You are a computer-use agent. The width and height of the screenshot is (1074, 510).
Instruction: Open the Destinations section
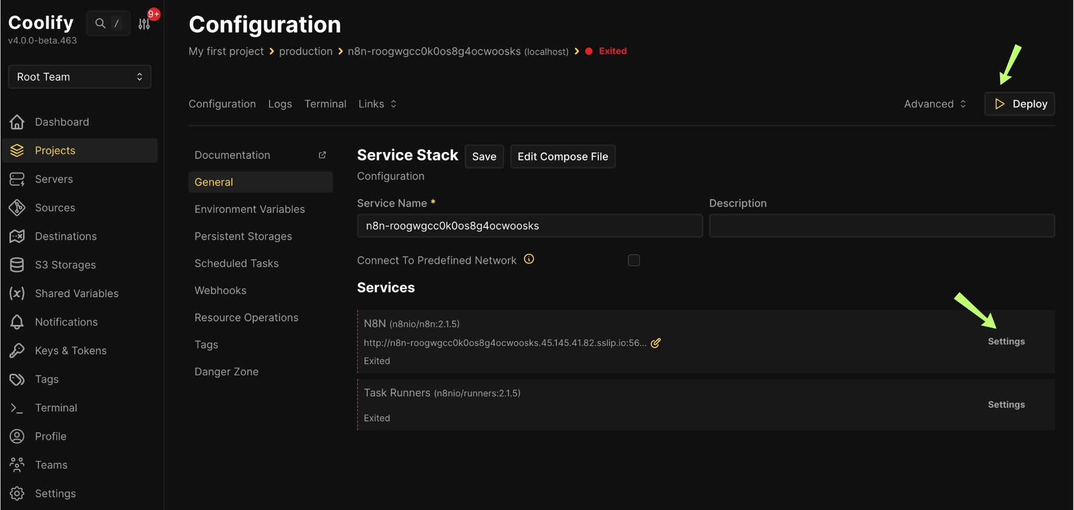[x=66, y=236]
